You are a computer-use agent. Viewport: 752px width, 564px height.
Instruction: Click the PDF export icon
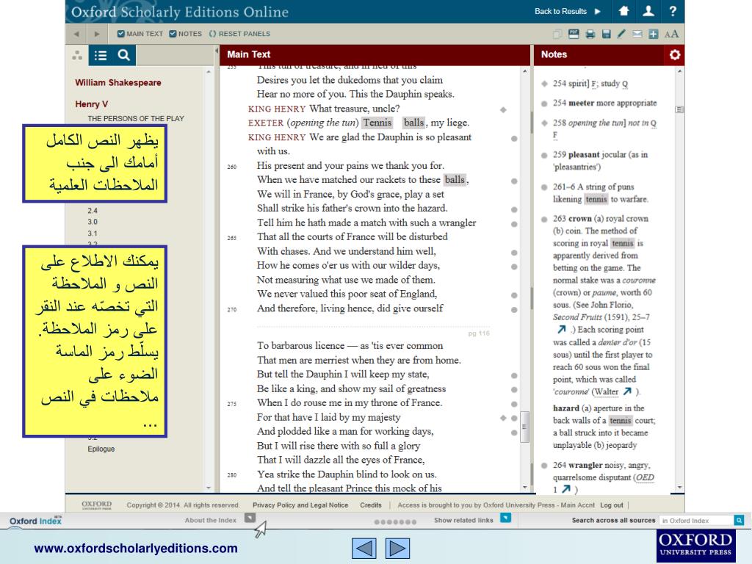pyautogui.click(x=574, y=34)
